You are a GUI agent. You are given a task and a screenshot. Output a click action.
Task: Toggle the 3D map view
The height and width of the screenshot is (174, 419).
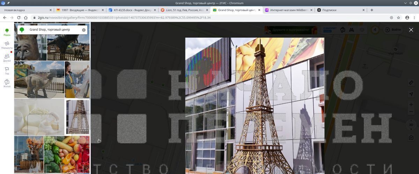(411, 125)
